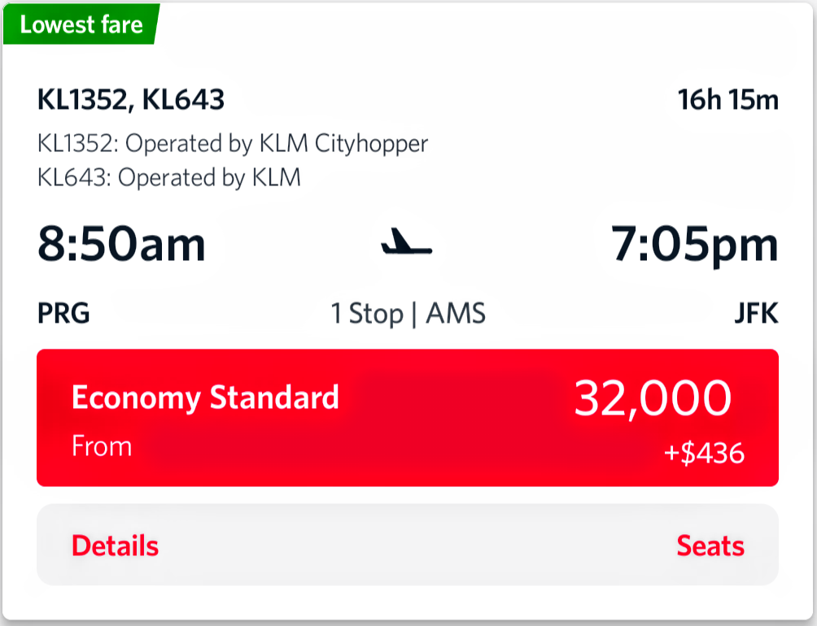This screenshot has width=817, height=626.
Task: Click the 8:50am departure time
Action: click(121, 244)
